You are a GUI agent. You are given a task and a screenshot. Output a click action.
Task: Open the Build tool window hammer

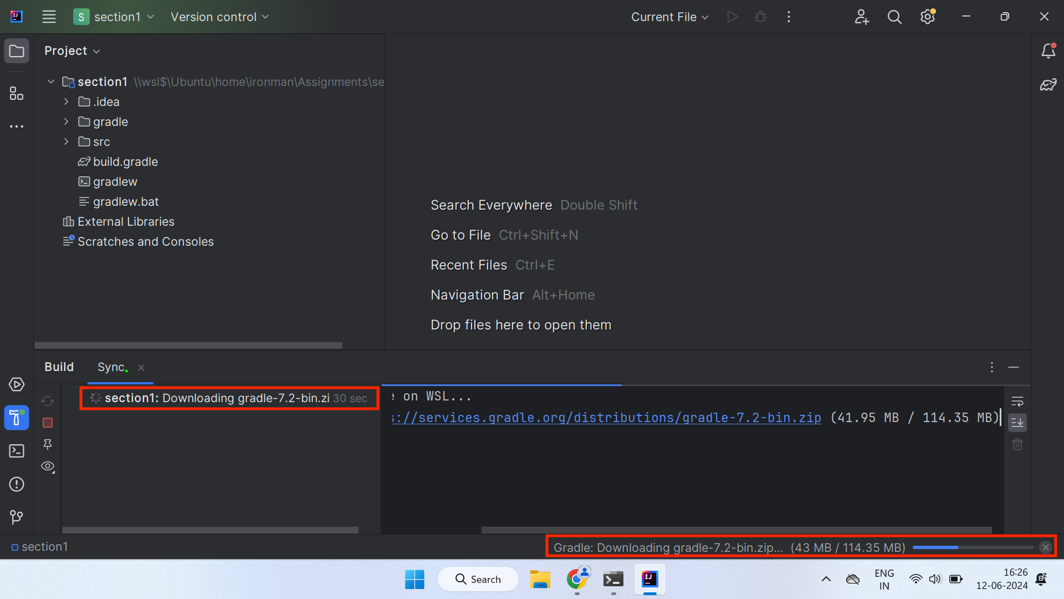[x=17, y=418]
